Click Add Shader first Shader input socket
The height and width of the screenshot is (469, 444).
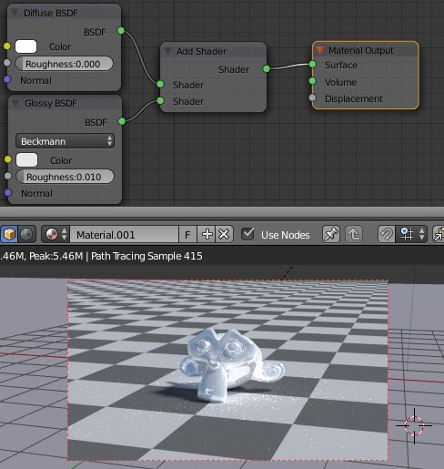160,84
